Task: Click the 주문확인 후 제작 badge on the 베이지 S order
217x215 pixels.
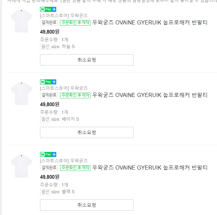Action: click(x=75, y=95)
